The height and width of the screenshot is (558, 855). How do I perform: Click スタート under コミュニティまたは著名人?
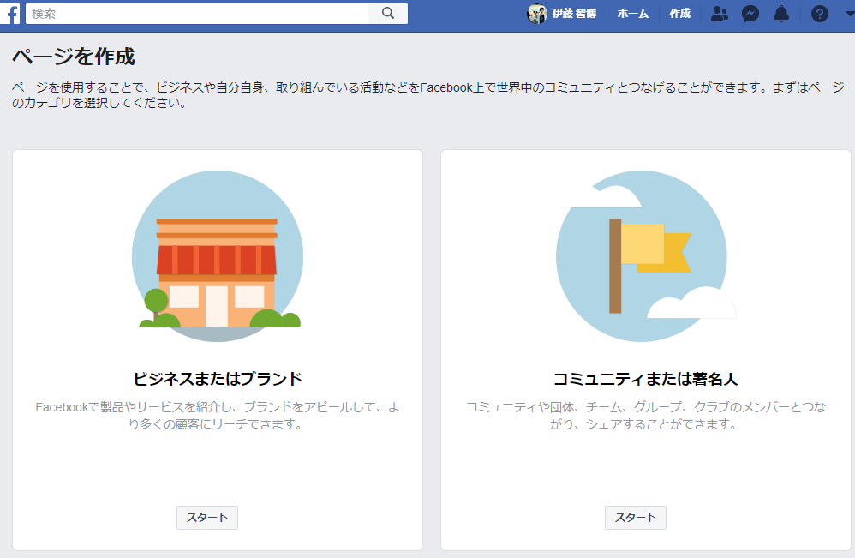point(635,518)
